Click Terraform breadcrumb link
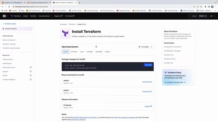The image size is (218, 122). tap(72, 24)
